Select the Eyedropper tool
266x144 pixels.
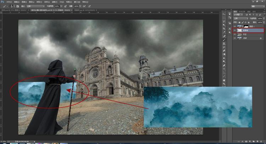click(x=224, y=32)
